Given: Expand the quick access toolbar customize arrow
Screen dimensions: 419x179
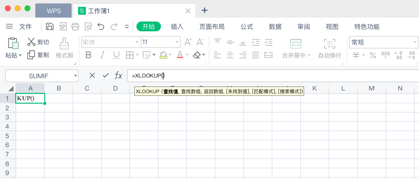Looking at the screenshot, I should click(x=127, y=27).
